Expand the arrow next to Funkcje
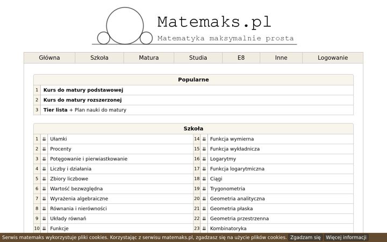 point(44,229)
